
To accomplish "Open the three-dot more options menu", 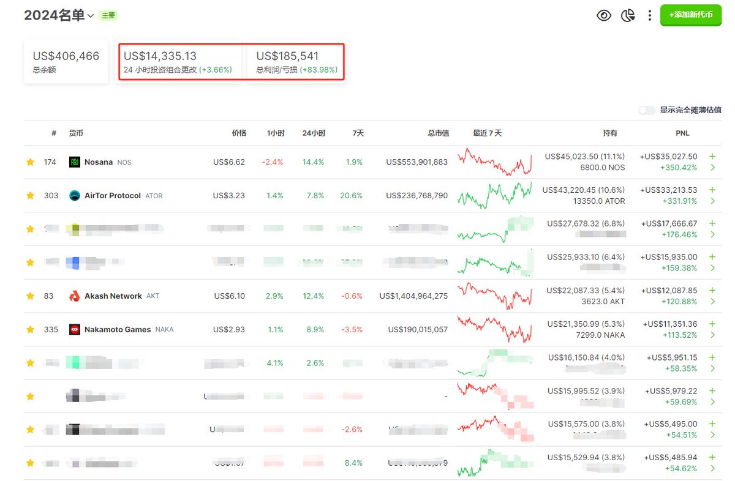I will click(x=649, y=15).
